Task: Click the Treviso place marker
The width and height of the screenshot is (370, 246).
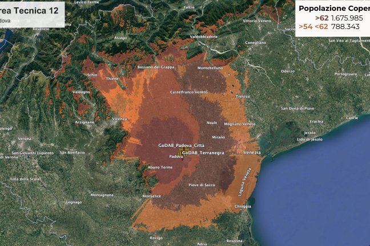Action: [243, 96]
